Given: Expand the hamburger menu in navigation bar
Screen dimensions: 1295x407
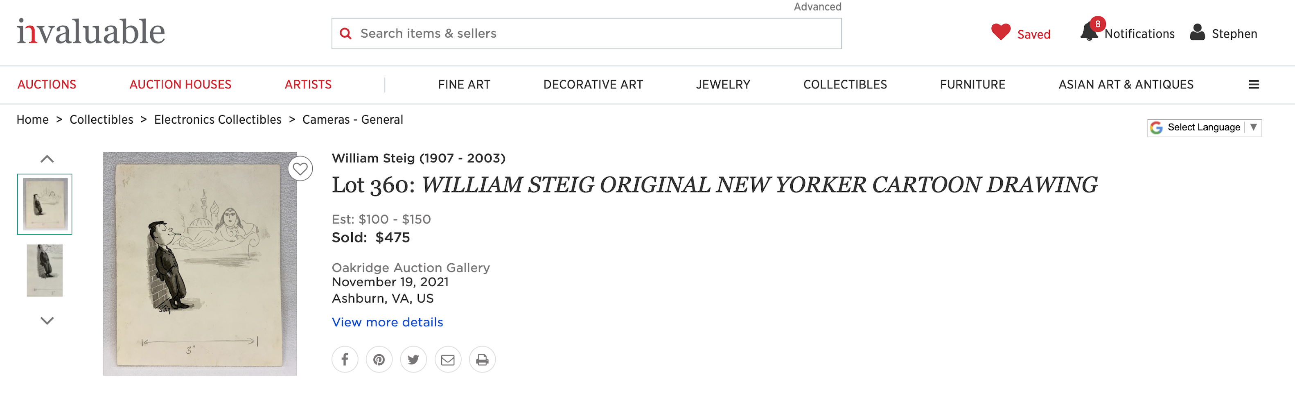Looking at the screenshot, I should (x=1254, y=84).
